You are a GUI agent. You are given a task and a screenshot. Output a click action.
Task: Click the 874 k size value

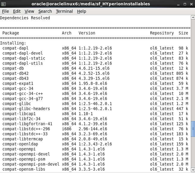(x=182, y=78)
